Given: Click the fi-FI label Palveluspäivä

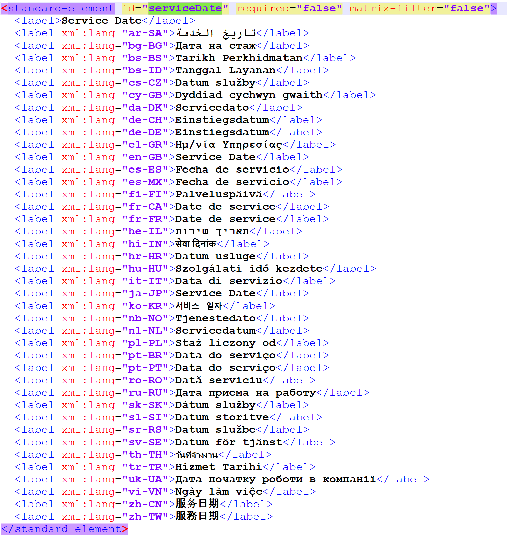Looking at the screenshot, I should [x=219, y=194].
